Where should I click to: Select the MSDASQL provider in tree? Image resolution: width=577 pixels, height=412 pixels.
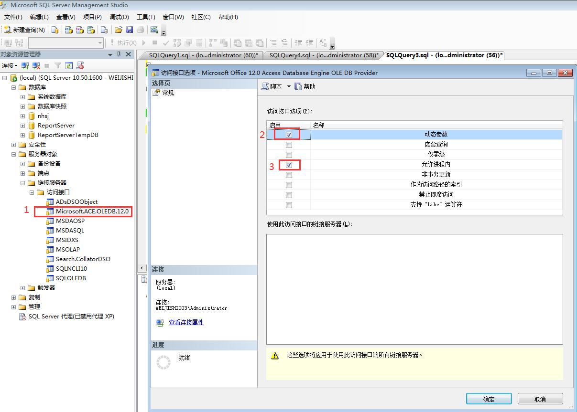pos(70,230)
